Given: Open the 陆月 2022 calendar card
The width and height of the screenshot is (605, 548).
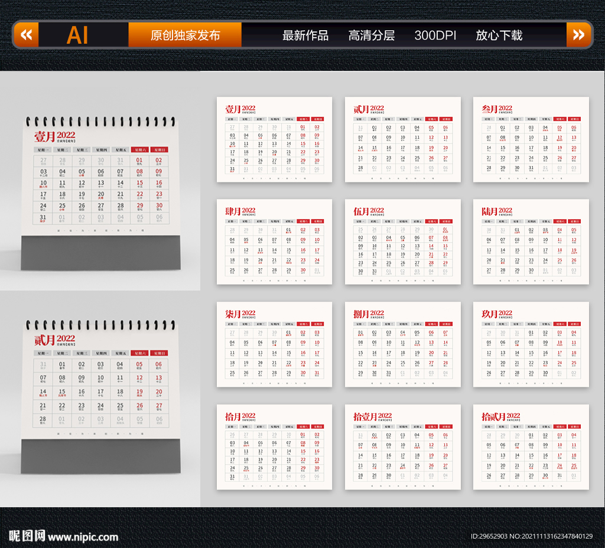Looking at the screenshot, I should tap(531, 242).
